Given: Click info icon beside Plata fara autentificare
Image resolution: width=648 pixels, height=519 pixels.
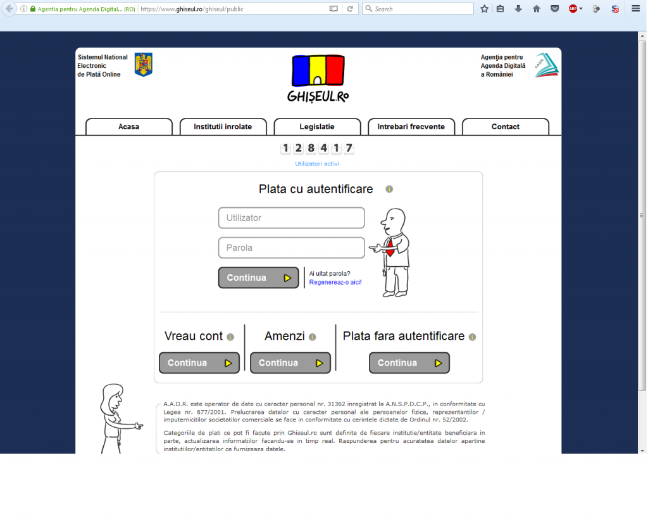Looking at the screenshot, I should (472, 337).
